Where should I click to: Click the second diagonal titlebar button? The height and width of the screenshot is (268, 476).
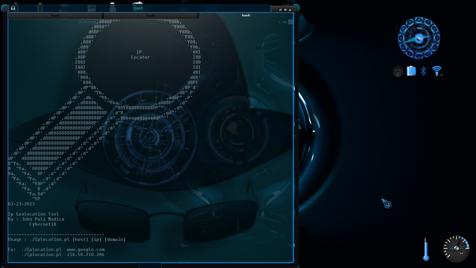point(285,10)
